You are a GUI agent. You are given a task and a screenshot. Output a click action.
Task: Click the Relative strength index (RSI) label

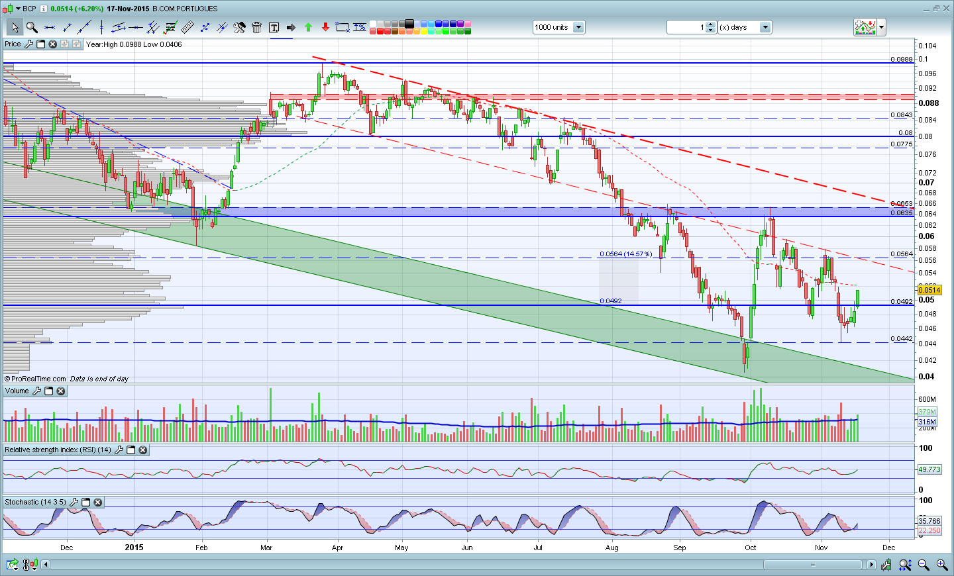58,450
